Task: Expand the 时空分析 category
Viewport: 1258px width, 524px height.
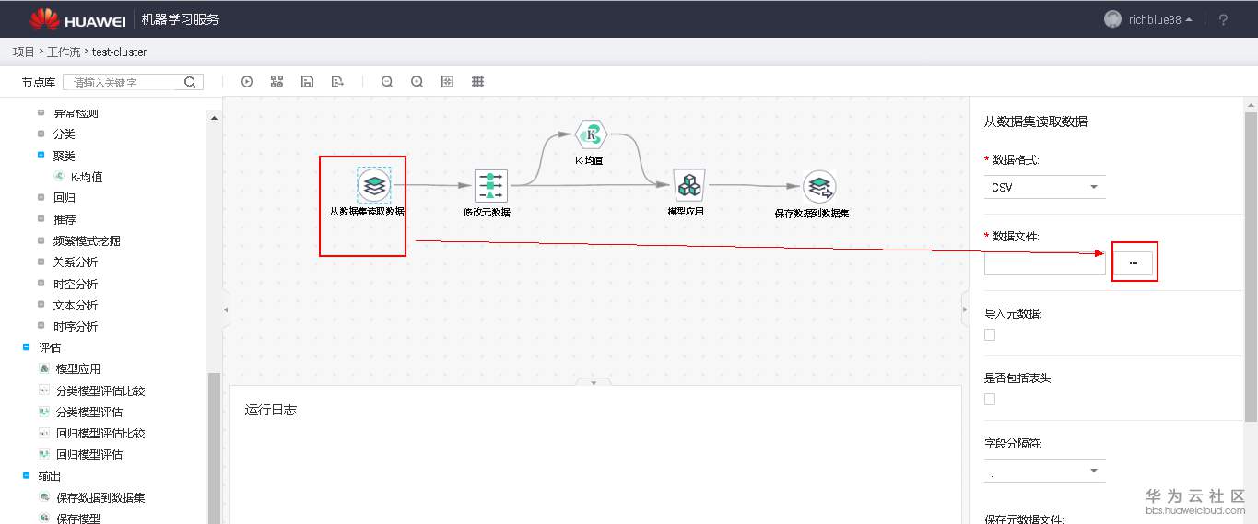Action: point(41,284)
